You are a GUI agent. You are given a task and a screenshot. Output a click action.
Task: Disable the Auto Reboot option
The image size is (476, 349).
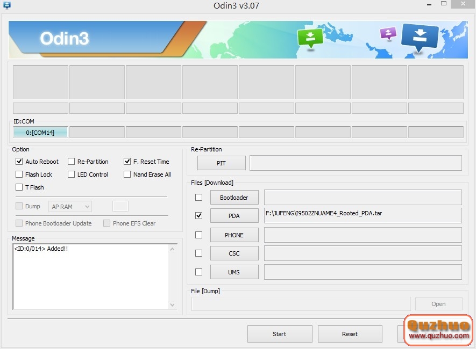(19, 162)
